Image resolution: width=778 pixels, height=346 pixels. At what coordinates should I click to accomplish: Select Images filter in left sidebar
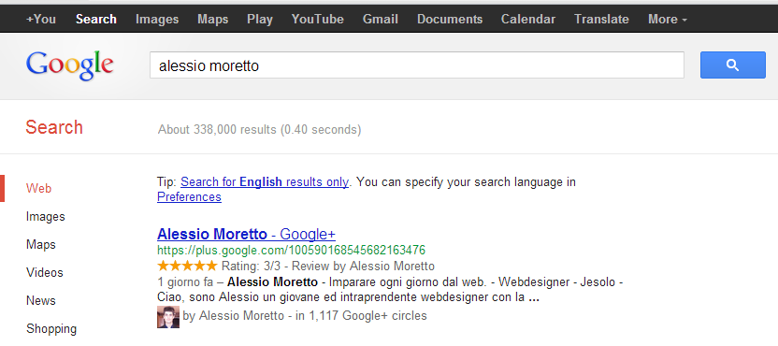click(46, 217)
